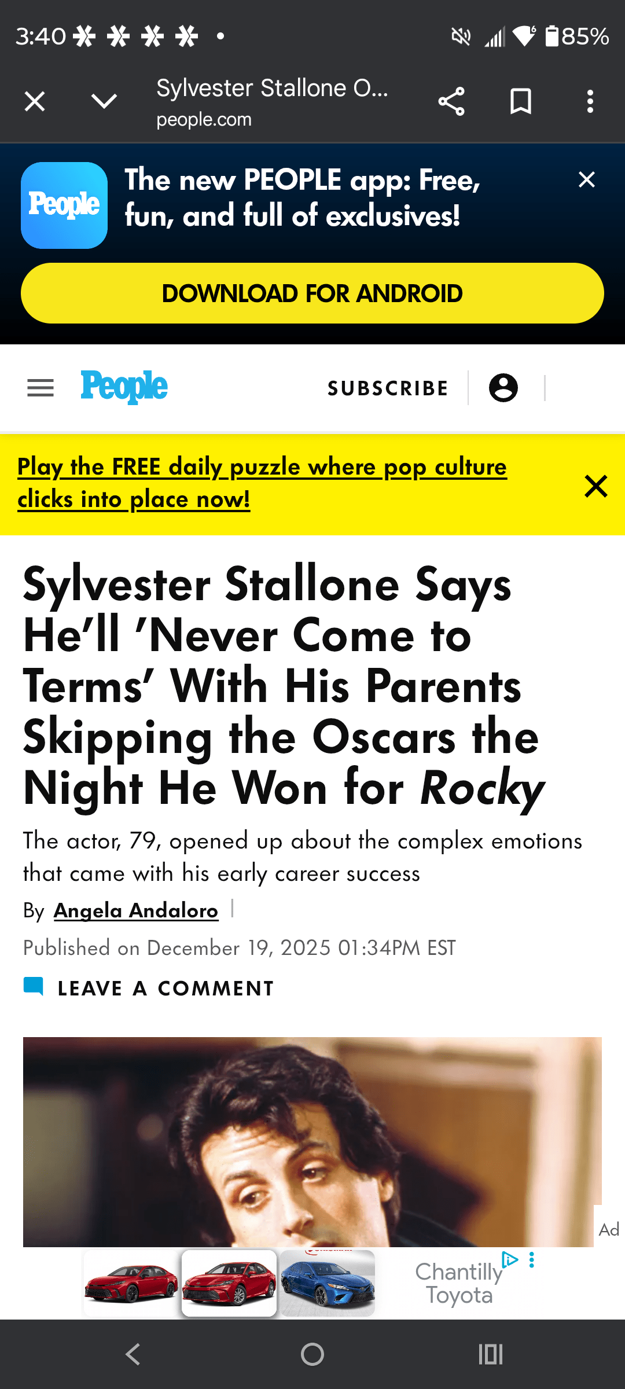
Task: Open the hamburger navigation menu
Action: tap(41, 388)
